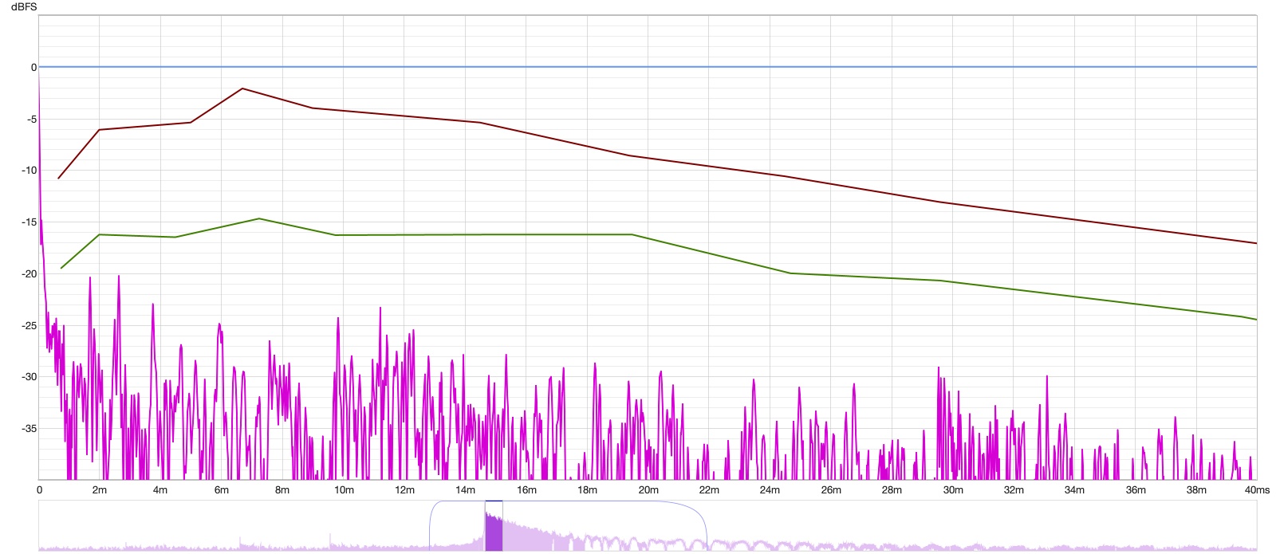Click the dBFS axis unit label
Viewport: 1276px width, 554px height.
pos(24,7)
